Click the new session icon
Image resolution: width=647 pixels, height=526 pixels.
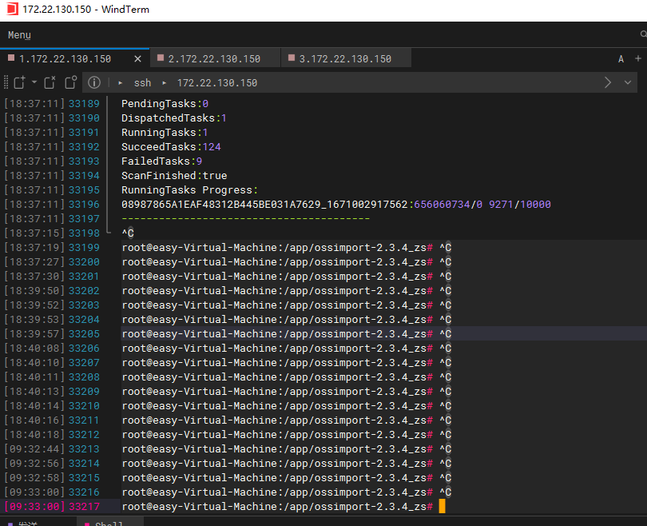coord(18,82)
